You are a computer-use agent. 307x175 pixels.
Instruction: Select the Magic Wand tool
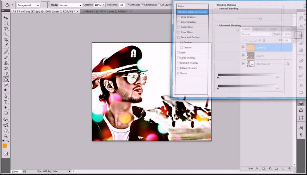click(x=6, y=34)
